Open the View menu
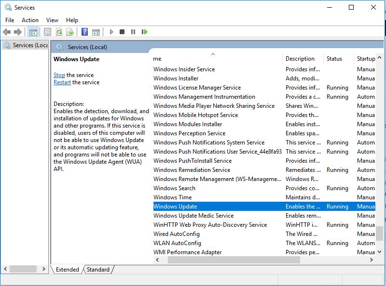This screenshot has height=286, width=386. [x=52, y=20]
